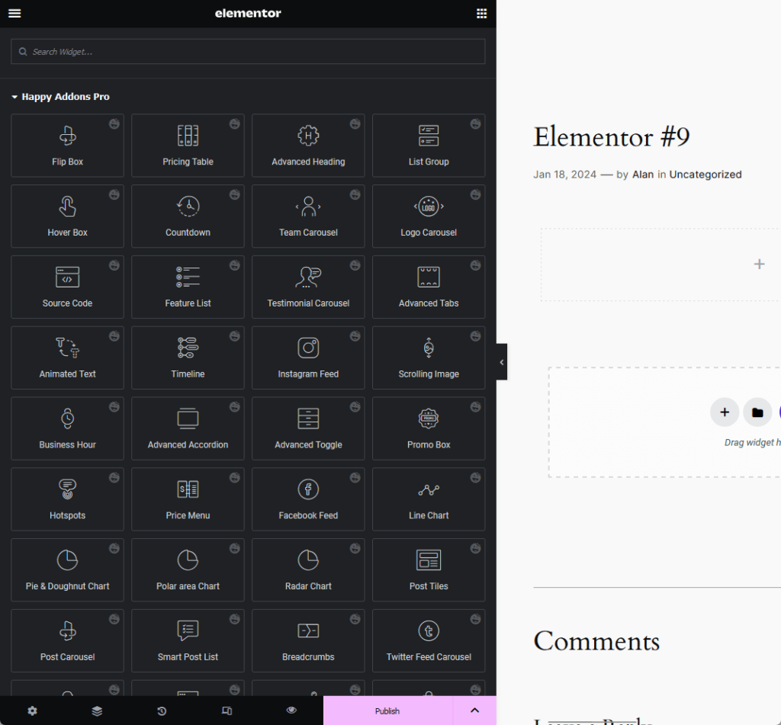Select the Promo Box widget
The height and width of the screenshot is (725, 781).
pyautogui.click(x=429, y=428)
